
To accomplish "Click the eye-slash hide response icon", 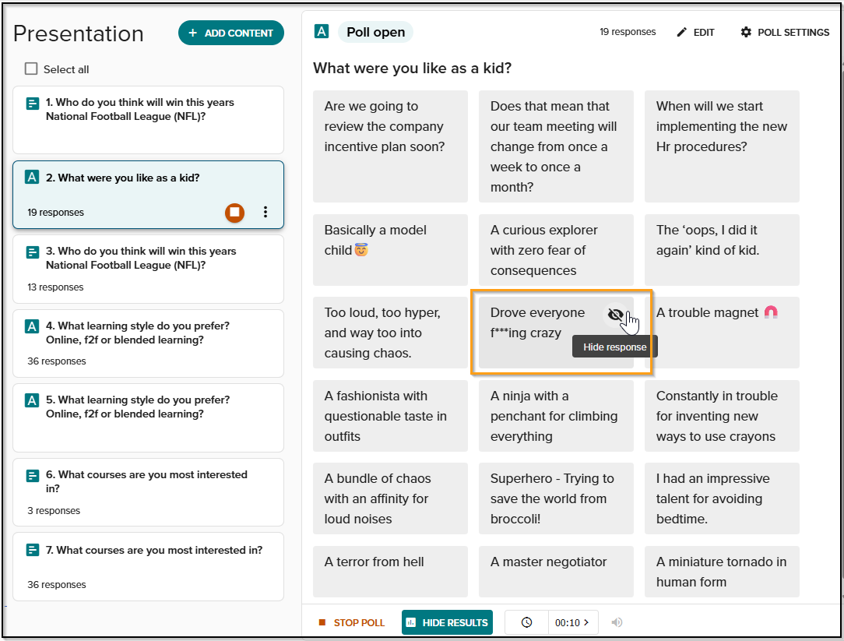I will pyautogui.click(x=615, y=315).
